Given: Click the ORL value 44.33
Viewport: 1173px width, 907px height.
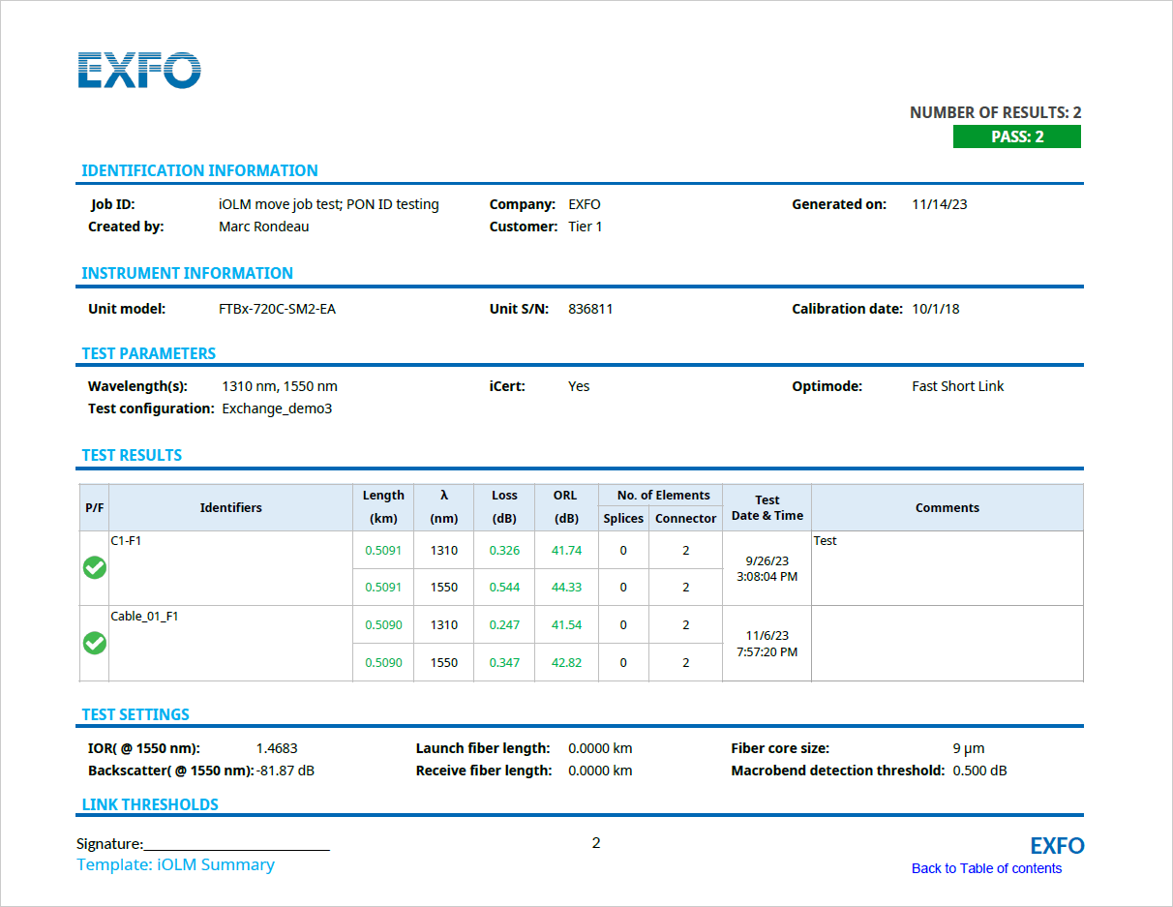Looking at the screenshot, I should click(566, 587).
